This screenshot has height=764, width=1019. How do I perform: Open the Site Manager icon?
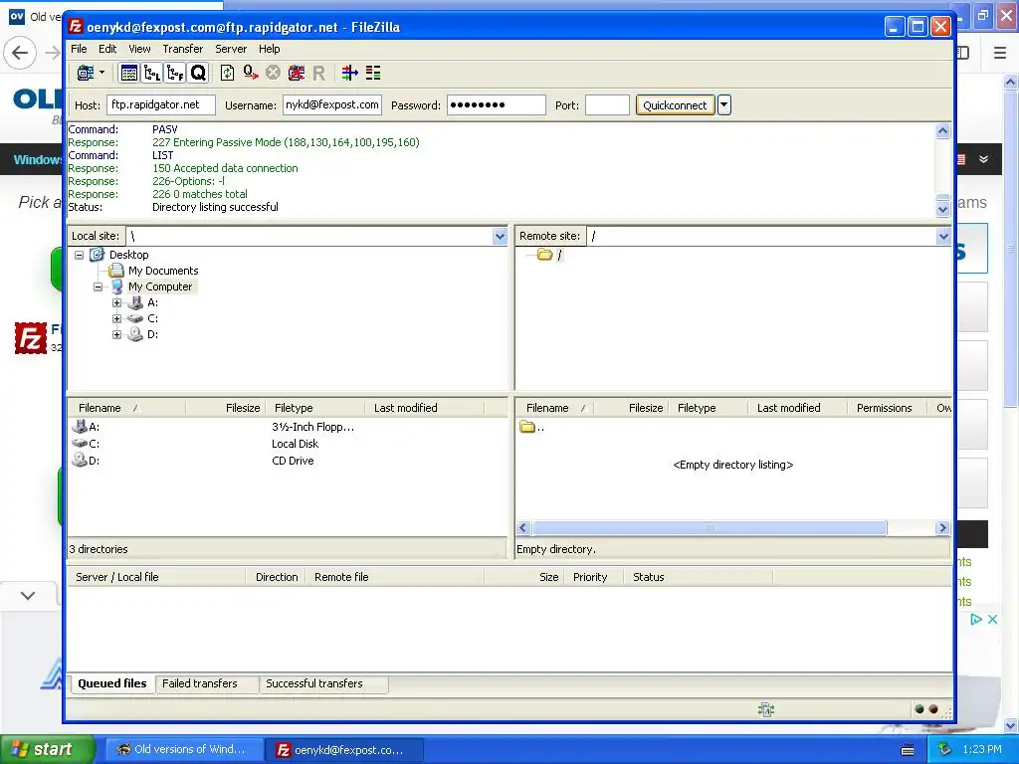(86, 73)
